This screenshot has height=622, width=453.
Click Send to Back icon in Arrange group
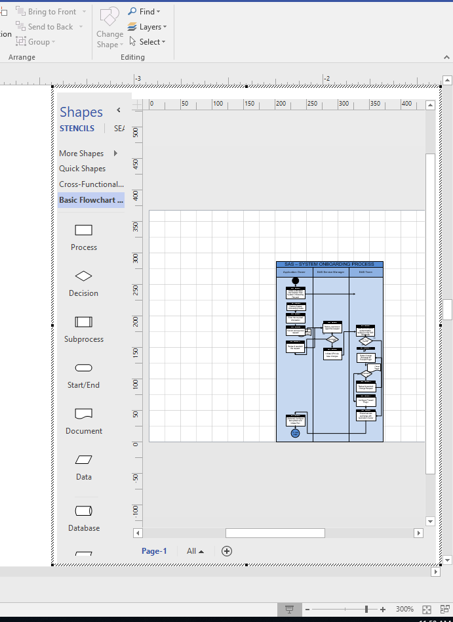pos(20,26)
